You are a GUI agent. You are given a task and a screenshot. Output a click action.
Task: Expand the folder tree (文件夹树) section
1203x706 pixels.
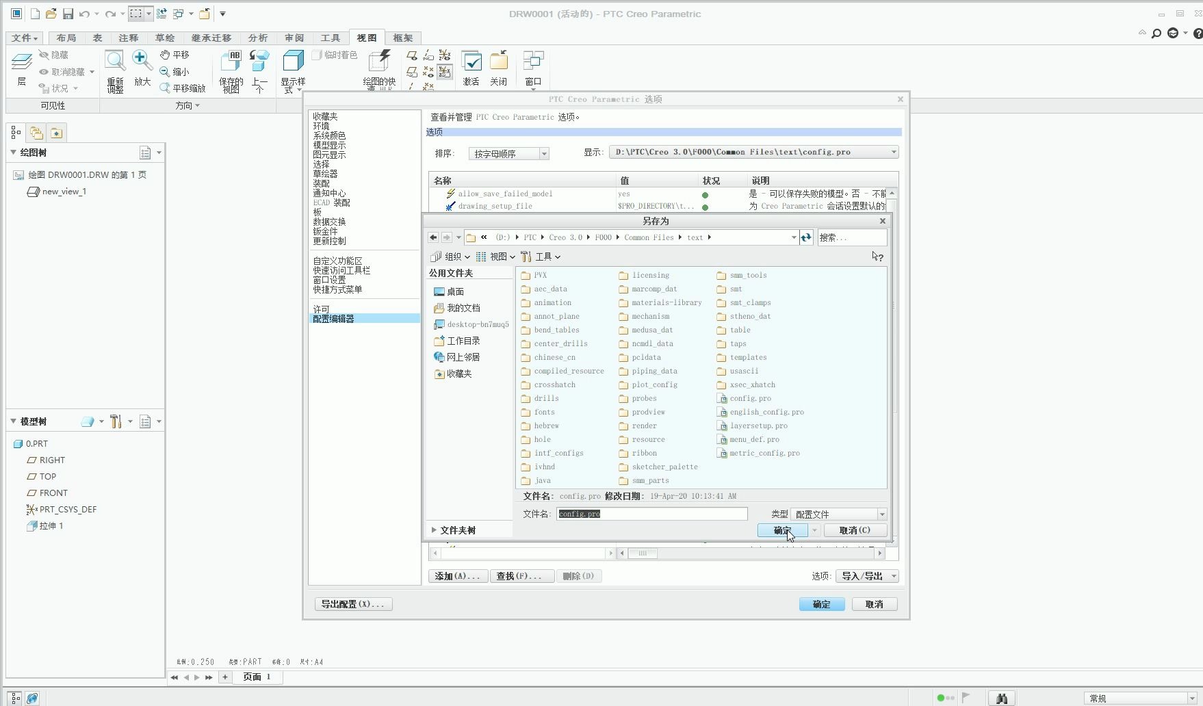click(454, 530)
